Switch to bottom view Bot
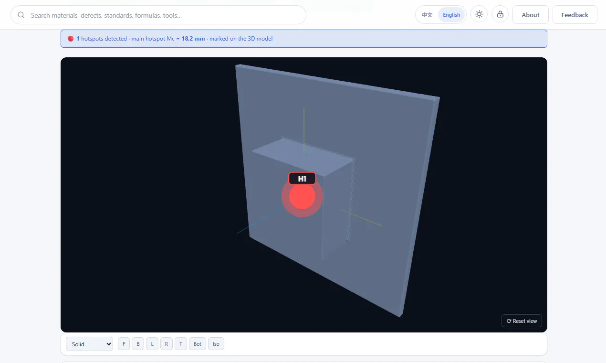Image resolution: width=606 pixels, height=363 pixels. (x=198, y=344)
